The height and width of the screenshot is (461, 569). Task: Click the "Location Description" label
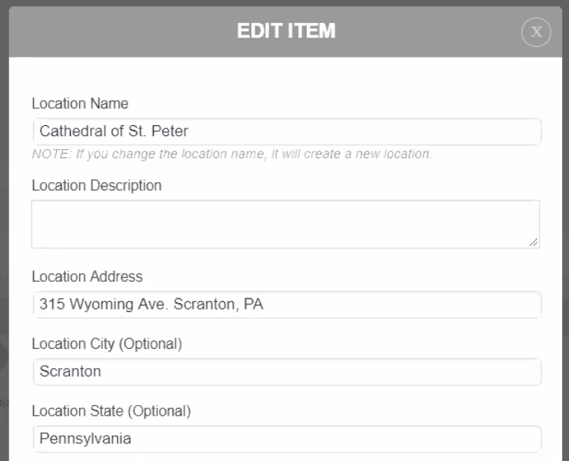(97, 185)
